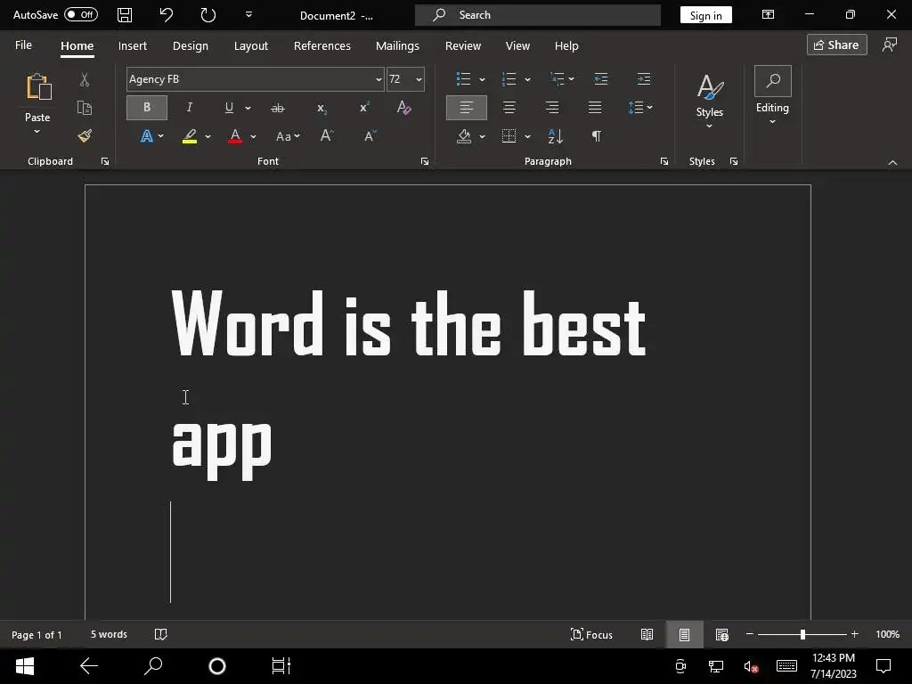Toggle Print Layout view
This screenshot has width=912, height=684.
click(685, 634)
